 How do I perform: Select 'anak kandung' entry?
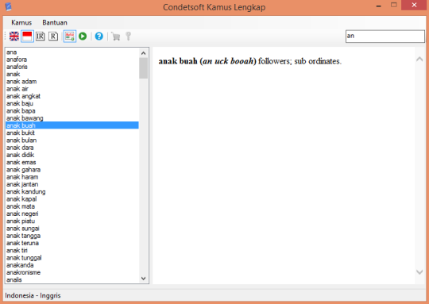click(72, 191)
